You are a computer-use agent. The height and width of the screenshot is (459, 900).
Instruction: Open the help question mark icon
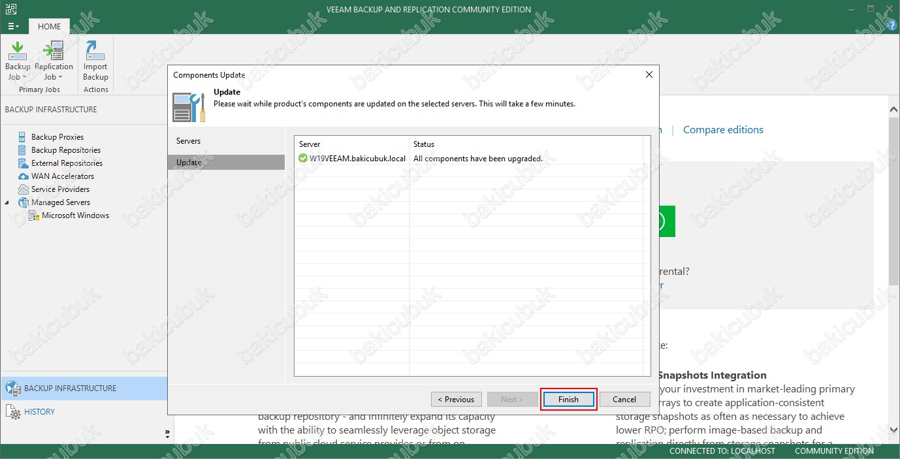click(892, 26)
